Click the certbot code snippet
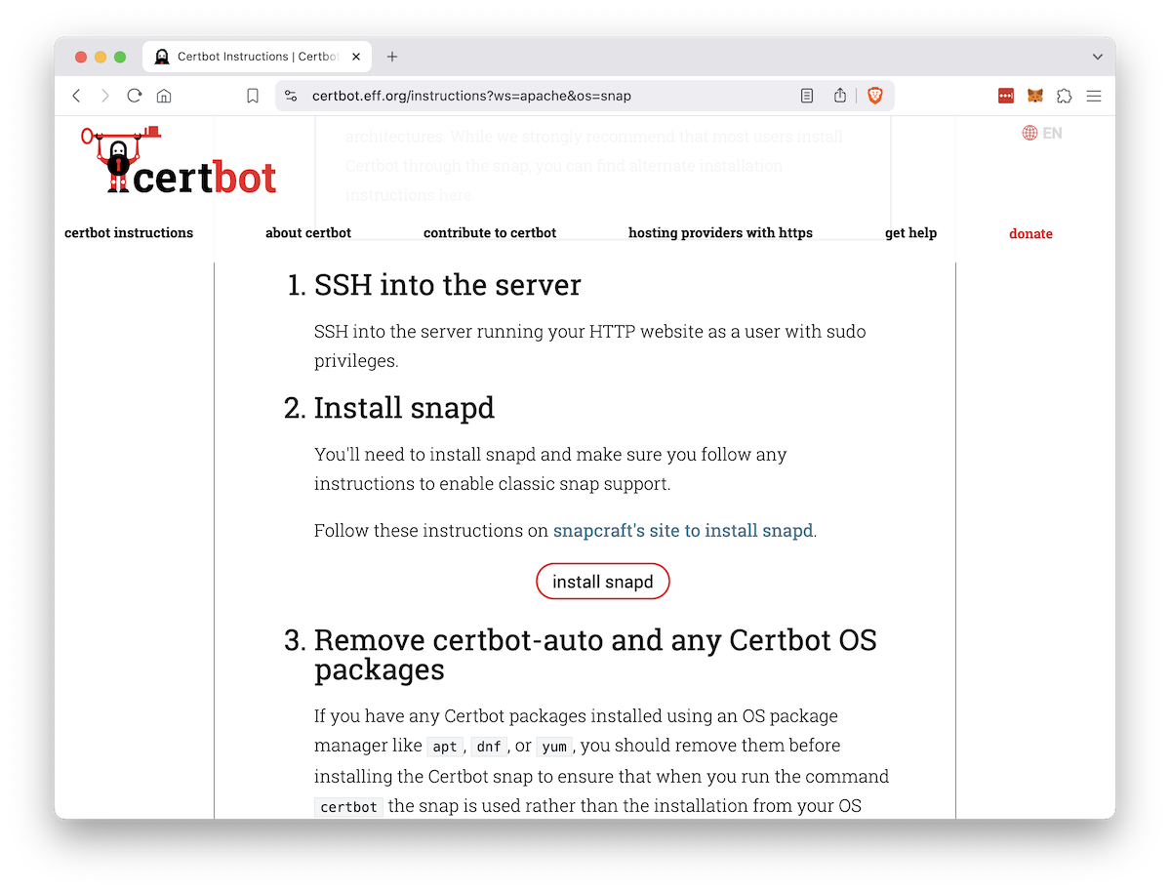The height and width of the screenshot is (891, 1170). pyautogui.click(x=348, y=807)
